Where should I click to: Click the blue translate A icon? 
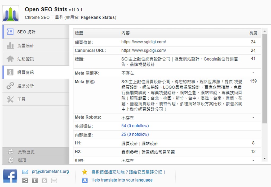point(85,180)
